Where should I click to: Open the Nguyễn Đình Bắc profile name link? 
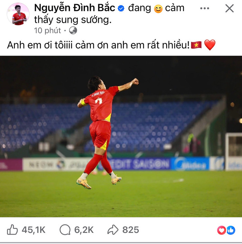pos(75,8)
